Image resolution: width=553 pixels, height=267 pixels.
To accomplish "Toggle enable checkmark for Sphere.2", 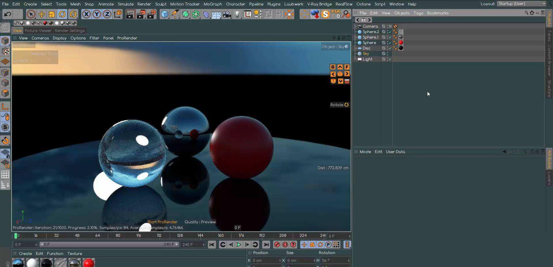I will point(390,32).
